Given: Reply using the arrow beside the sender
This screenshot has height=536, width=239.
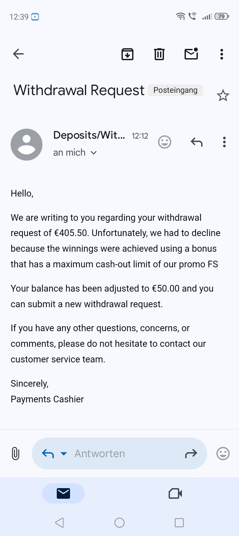Looking at the screenshot, I should 197,142.
